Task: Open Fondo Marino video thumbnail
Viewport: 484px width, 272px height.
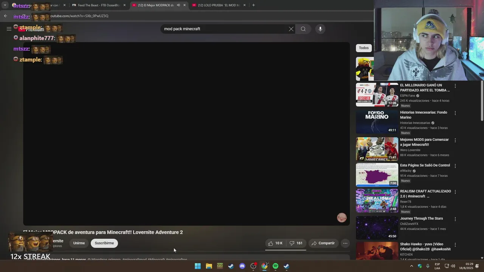Action: point(377,122)
